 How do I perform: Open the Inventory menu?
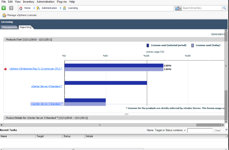(x=29, y=2)
